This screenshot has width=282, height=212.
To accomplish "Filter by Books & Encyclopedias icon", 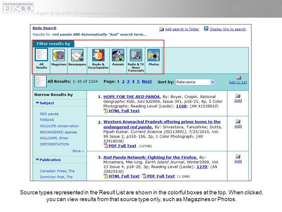I will click(x=98, y=55).
